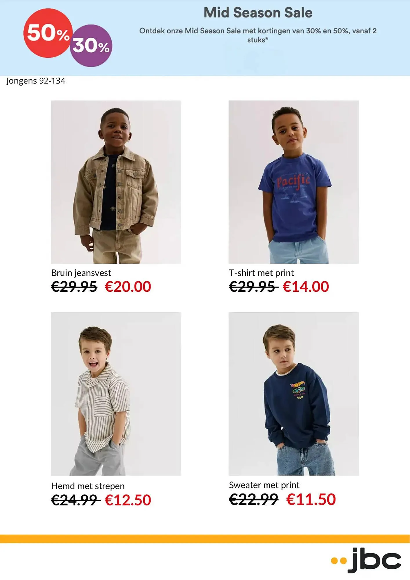The width and height of the screenshot is (410, 580).
Task: Click the €11.50 sale price
Action: 311,499
